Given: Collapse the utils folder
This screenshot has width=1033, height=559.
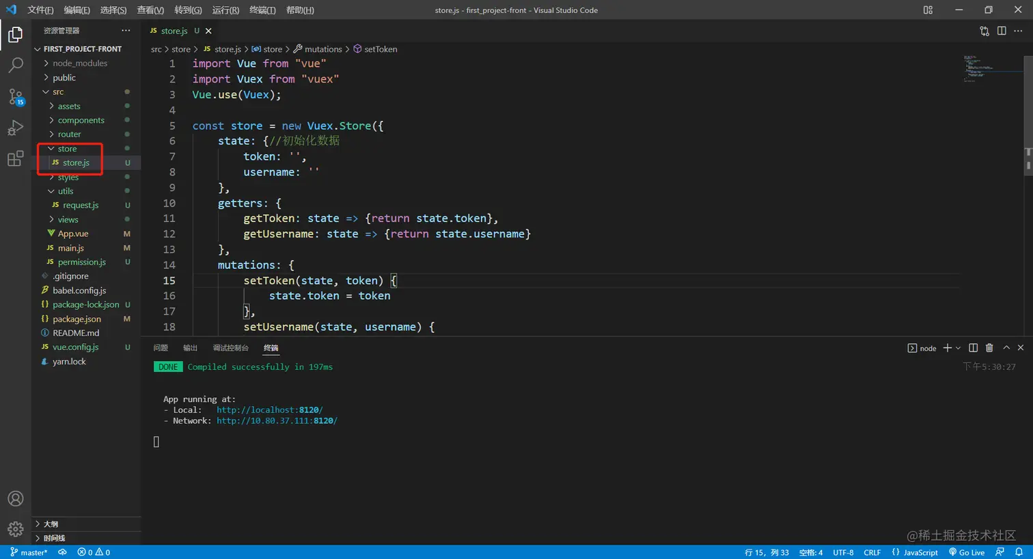Looking at the screenshot, I should 65,191.
